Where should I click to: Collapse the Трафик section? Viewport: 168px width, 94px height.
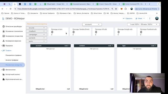coord(2,50)
